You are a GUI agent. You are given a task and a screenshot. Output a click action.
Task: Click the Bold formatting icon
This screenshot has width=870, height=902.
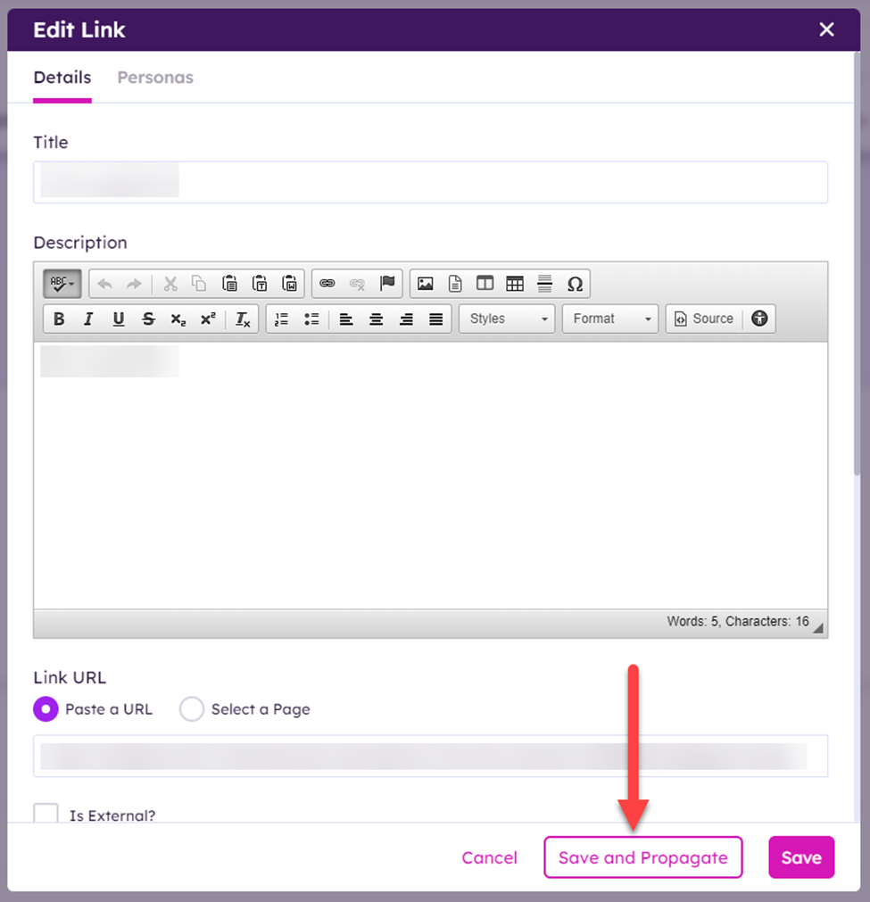point(59,319)
